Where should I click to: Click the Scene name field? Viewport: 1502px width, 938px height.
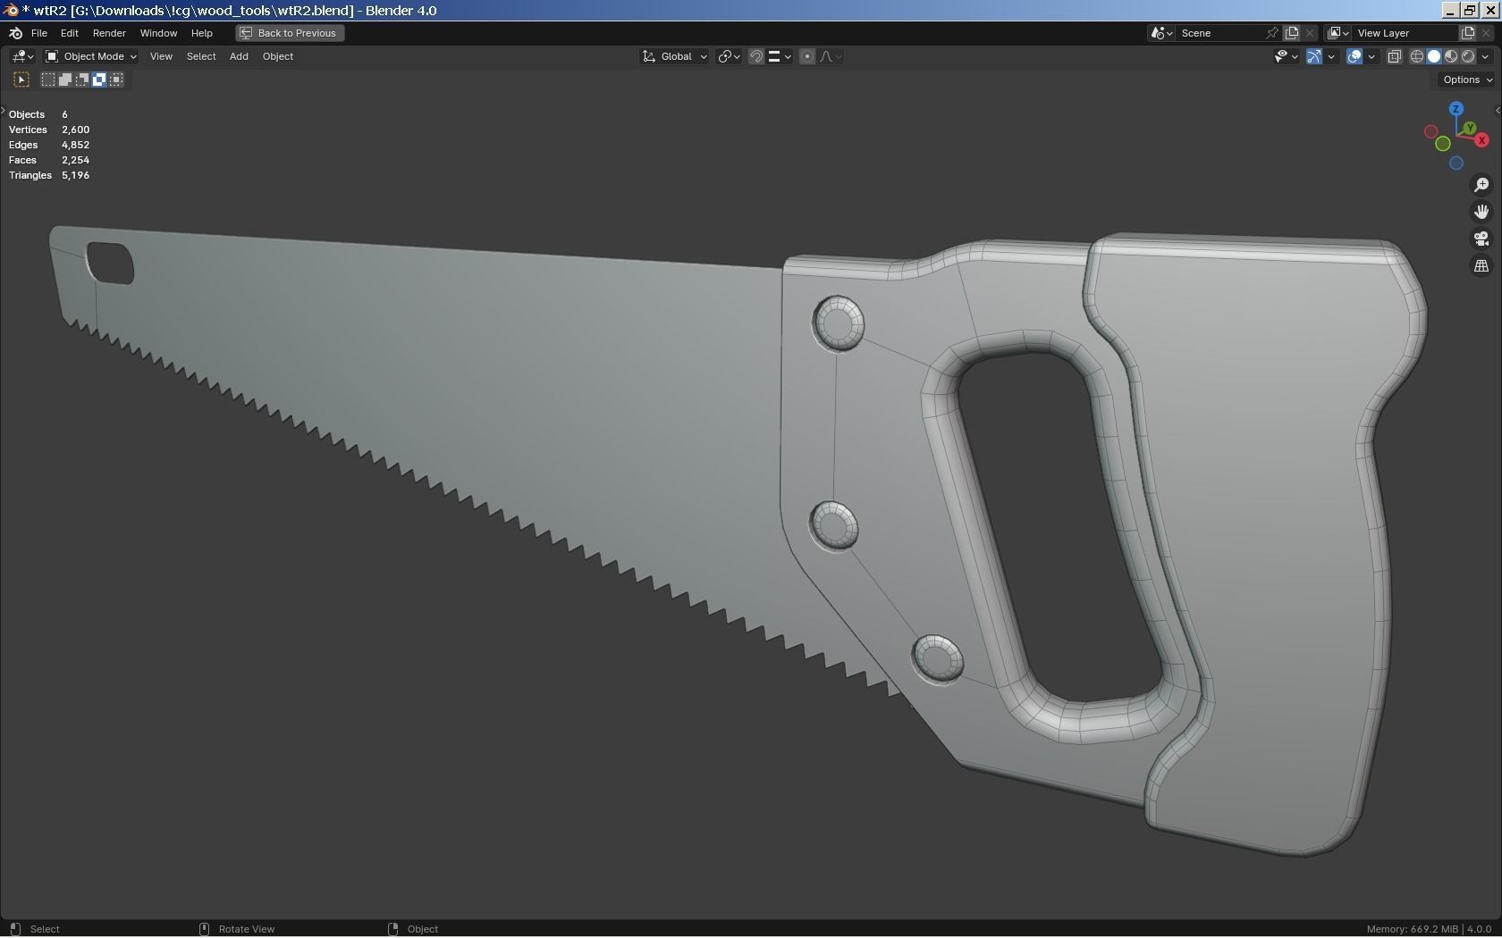coord(1220,33)
